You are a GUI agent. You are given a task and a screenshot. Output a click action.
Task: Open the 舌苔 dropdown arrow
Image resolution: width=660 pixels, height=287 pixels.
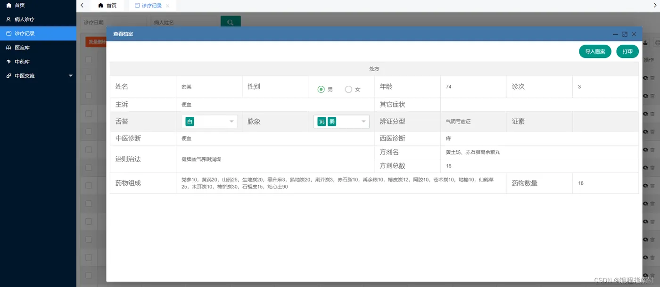tap(231, 122)
